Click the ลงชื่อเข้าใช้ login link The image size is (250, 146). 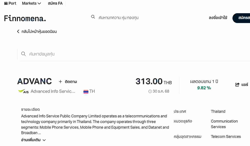click(218, 18)
